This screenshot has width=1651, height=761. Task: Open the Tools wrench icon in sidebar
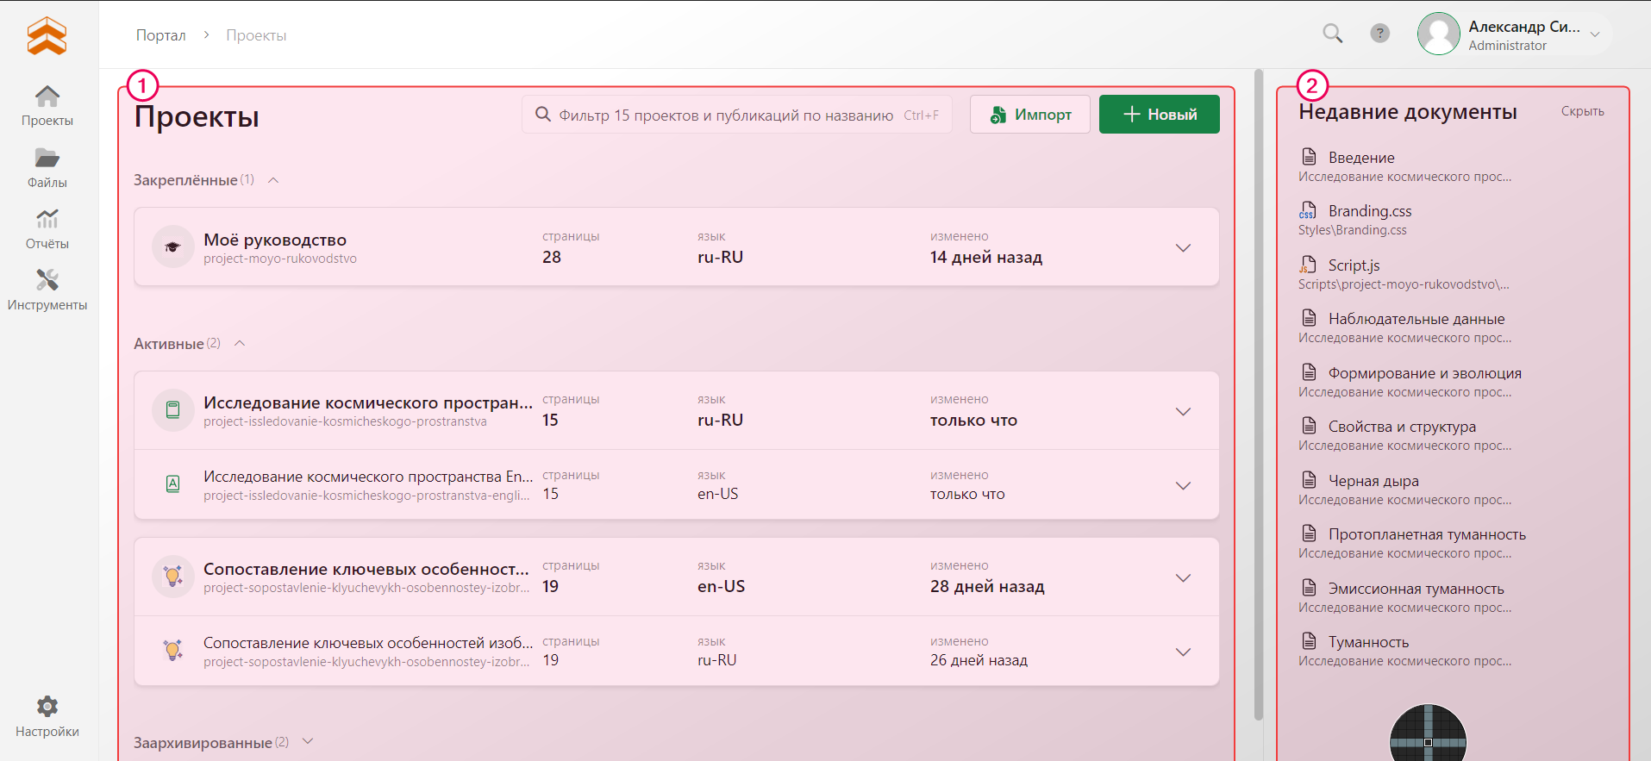[47, 281]
